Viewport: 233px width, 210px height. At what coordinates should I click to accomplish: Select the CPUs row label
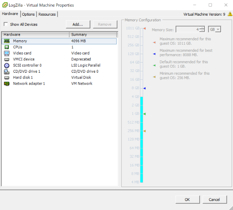pos(17,47)
